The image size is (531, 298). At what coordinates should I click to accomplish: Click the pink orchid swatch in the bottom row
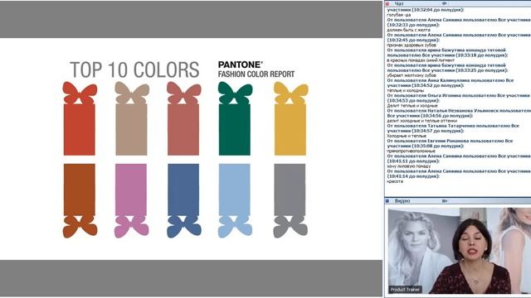click(131, 190)
